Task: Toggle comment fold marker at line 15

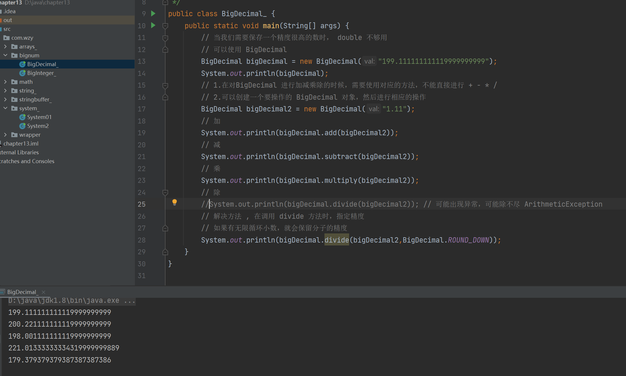Action: [165, 85]
